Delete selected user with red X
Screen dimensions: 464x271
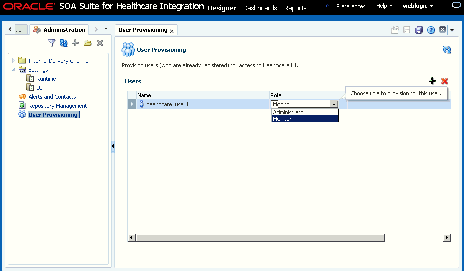click(x=444, y=81)
